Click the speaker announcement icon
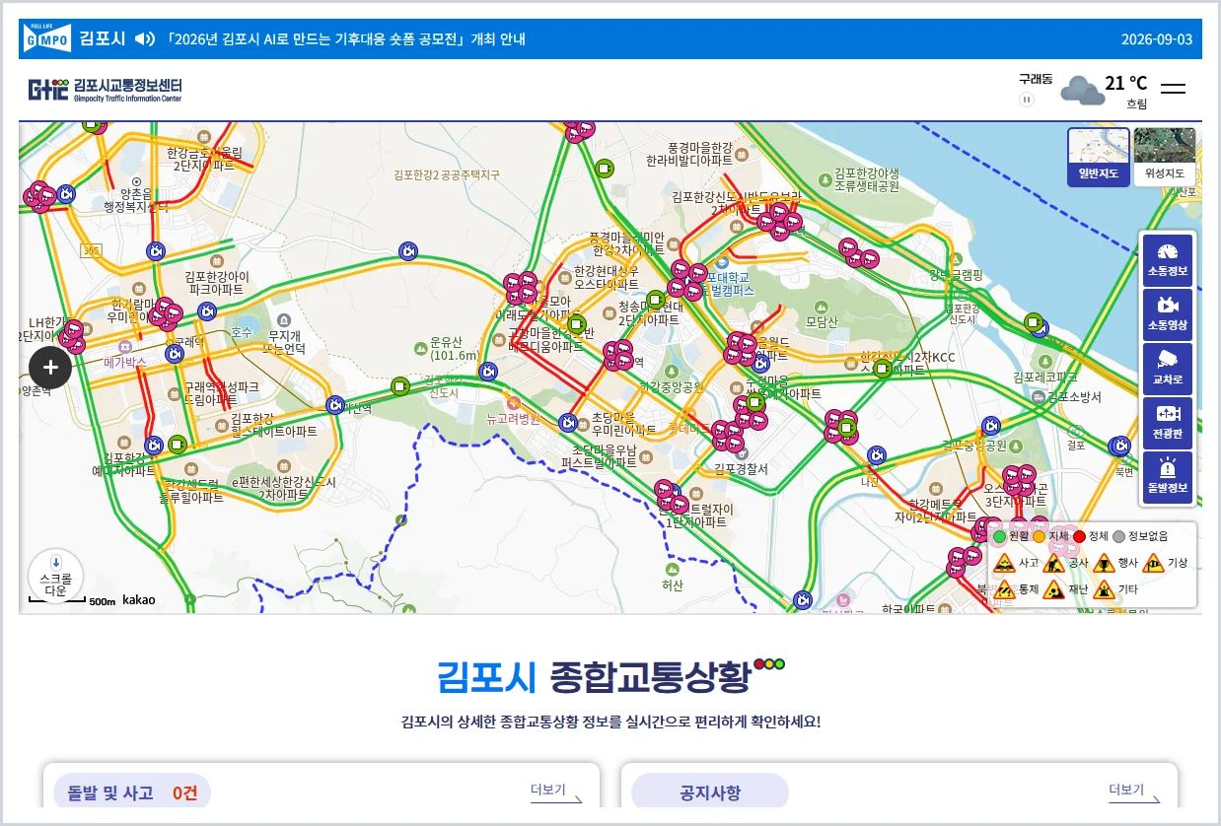This screenshot has height=826, width=1221. pos(145,39)
